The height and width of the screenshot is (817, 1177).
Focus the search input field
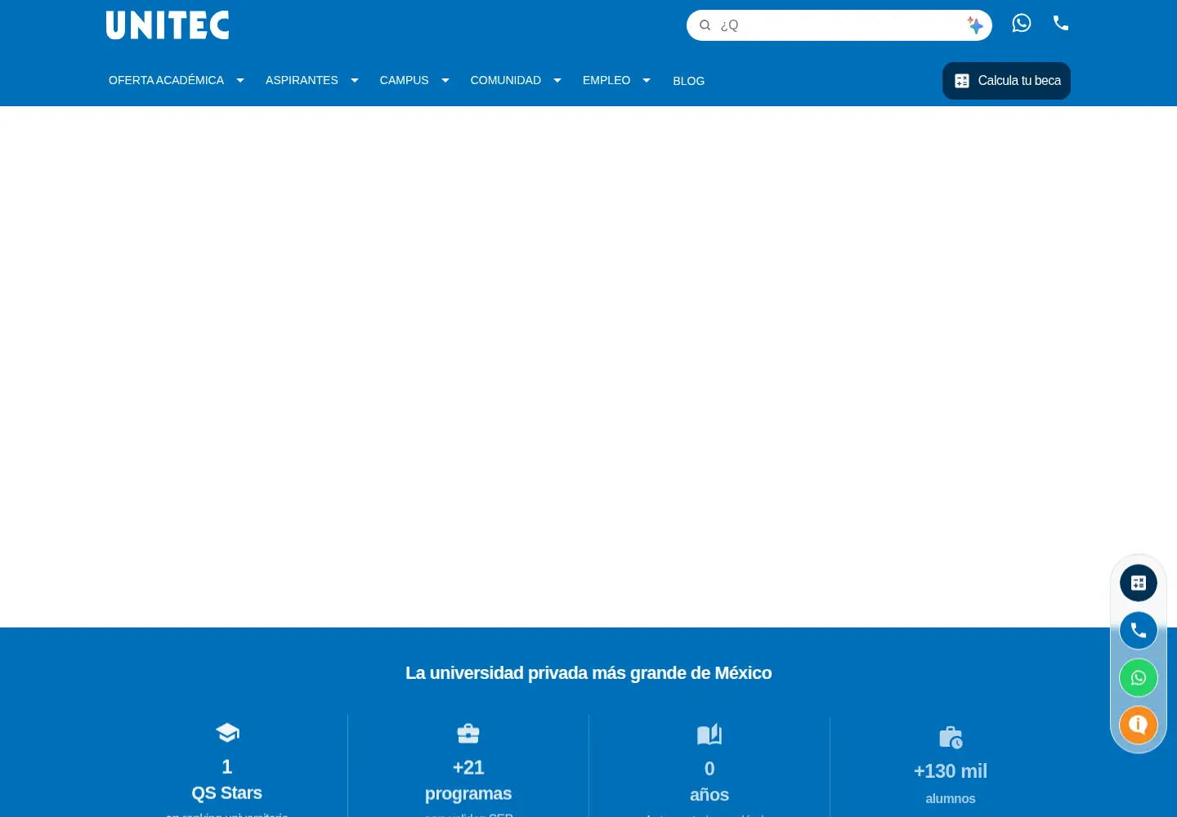839,25
